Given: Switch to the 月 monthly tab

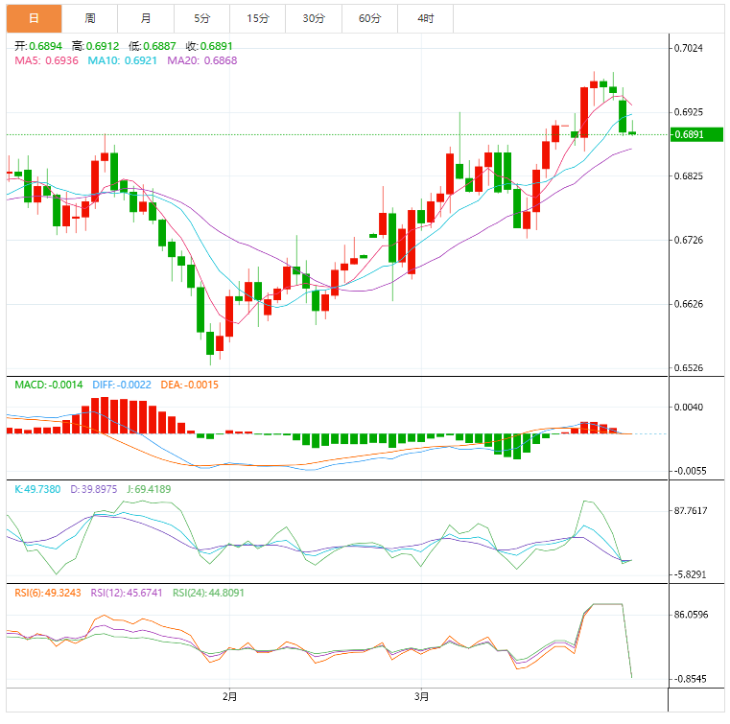Looking at the screenshot, I should point(146,18).
